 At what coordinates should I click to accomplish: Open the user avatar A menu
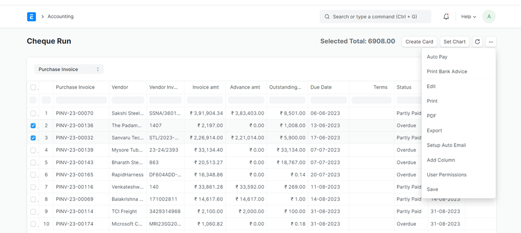tap(489, 17)
